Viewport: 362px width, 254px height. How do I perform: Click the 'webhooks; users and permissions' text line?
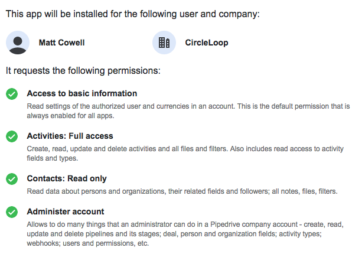[88, 243]
